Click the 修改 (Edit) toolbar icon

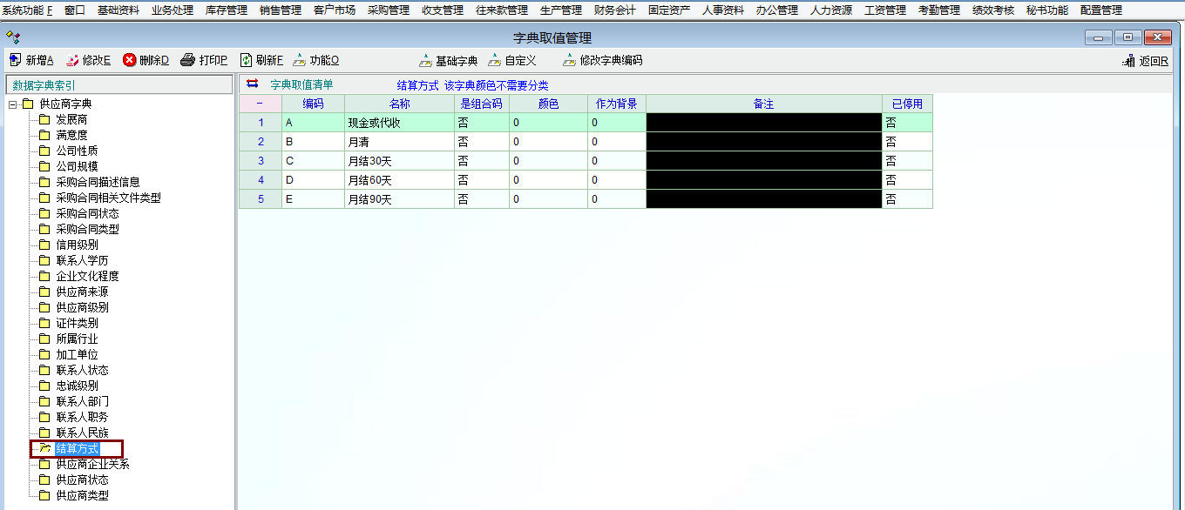(72, 60)
